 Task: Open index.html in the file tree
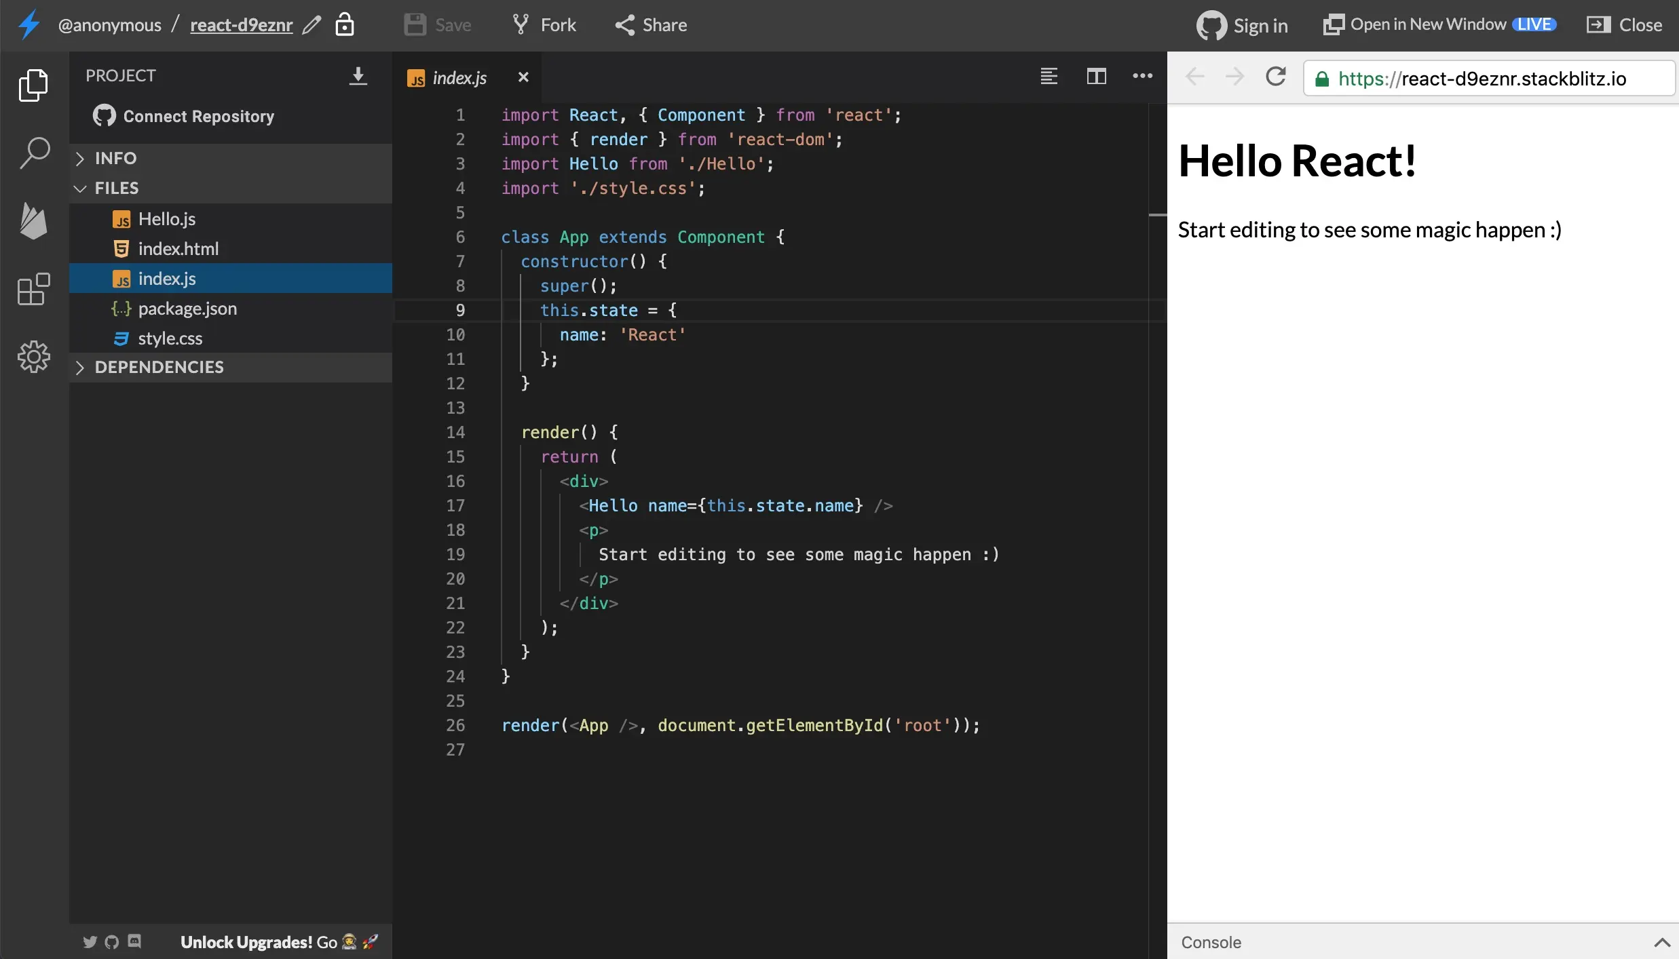[x=231, y=249]
